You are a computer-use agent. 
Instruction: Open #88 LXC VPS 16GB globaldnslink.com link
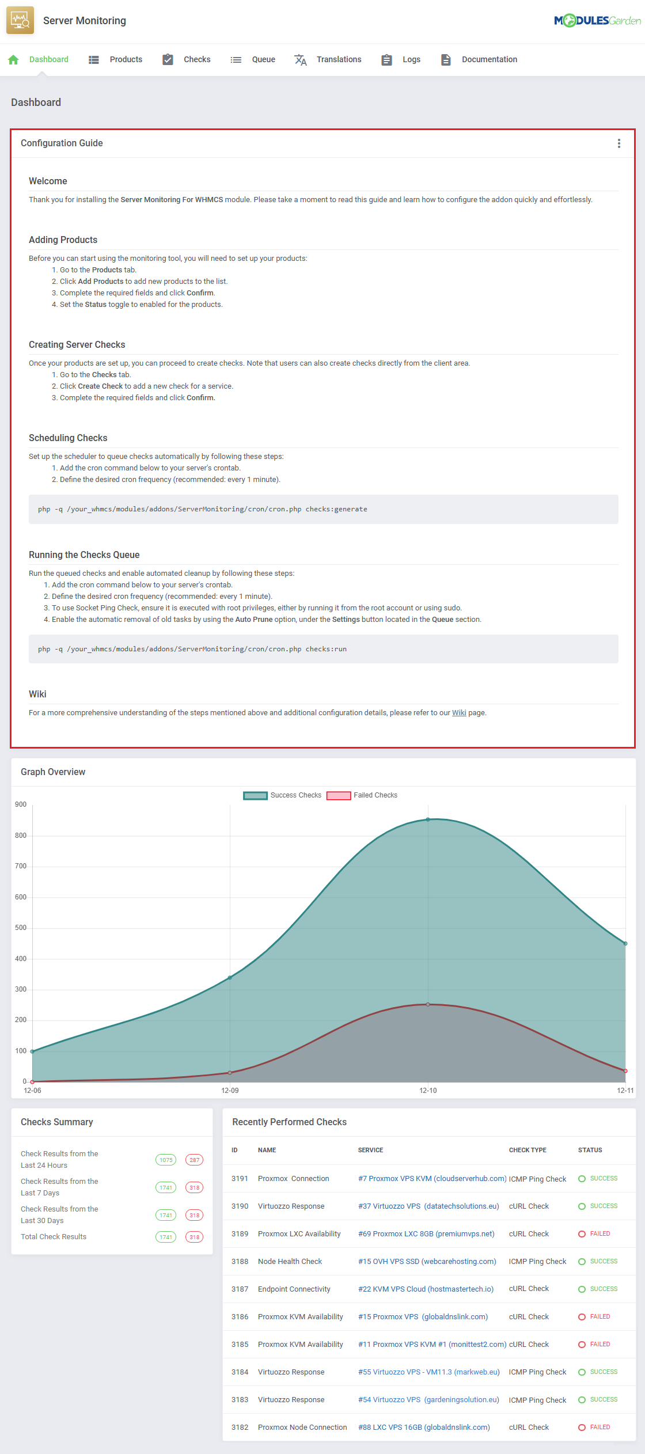[424, 1427]
